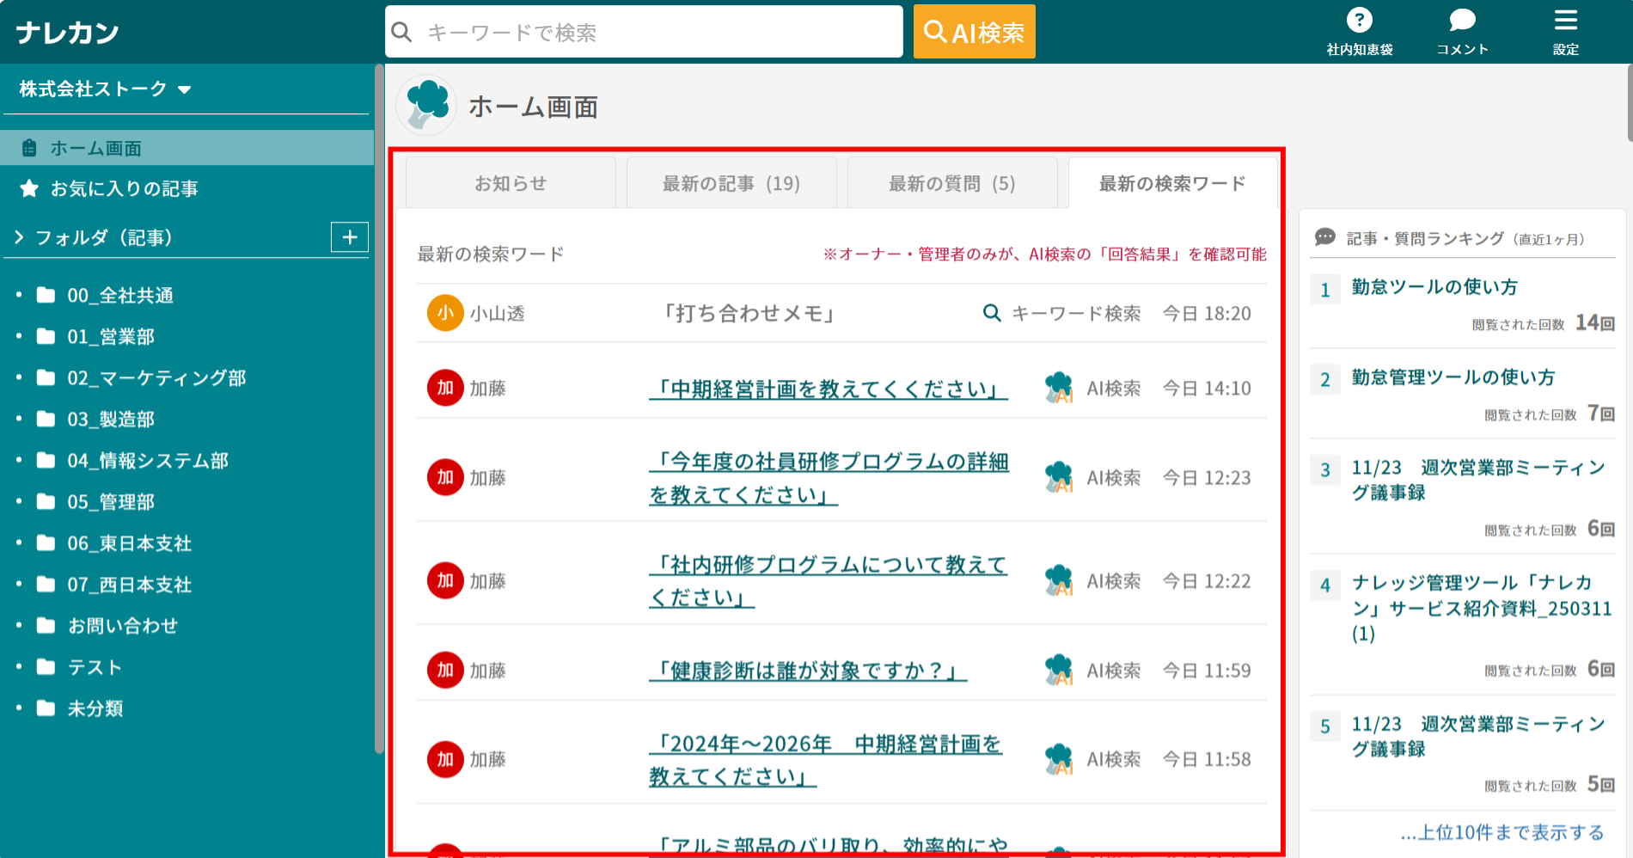Click the magnifier icon in the keyword search bar
The height and width of the screenshot is (858, 1633).
point(402,31)
